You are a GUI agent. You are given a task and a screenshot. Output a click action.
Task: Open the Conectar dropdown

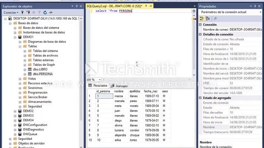[x=11, y=13]
